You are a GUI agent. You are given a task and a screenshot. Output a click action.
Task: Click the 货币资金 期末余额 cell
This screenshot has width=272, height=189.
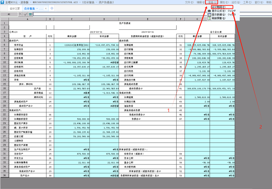(72, 45)
